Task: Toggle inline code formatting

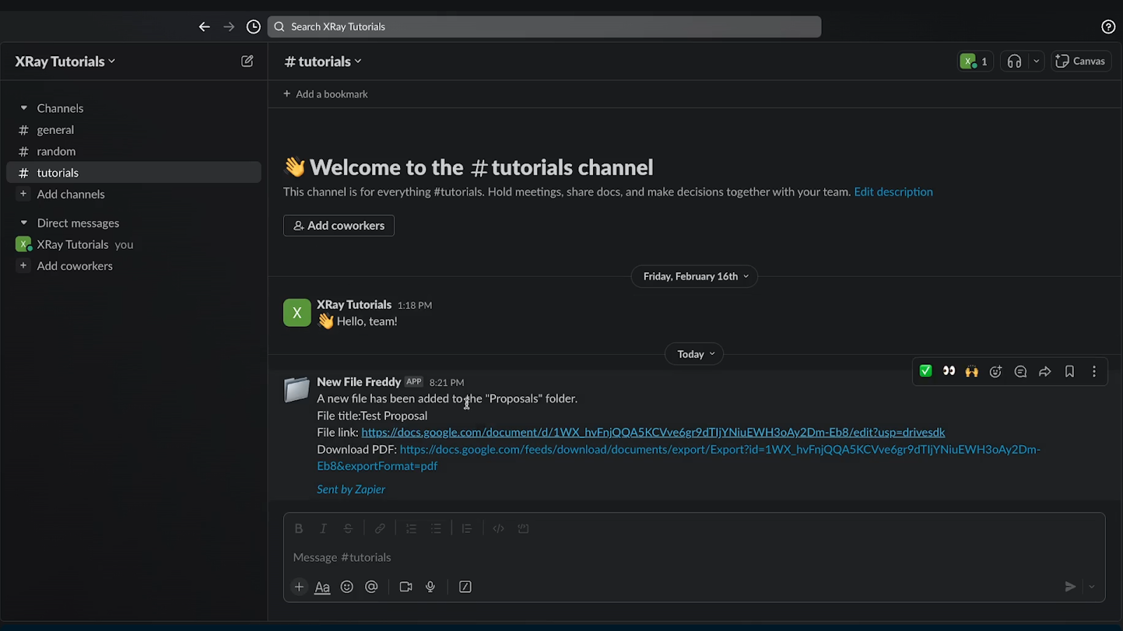Action: click(x=498, y=529)
